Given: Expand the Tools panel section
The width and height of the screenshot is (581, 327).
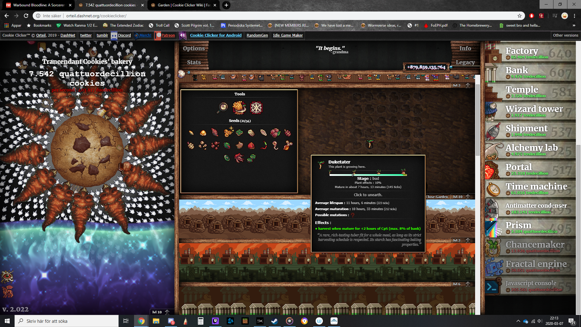Looking at the screenshot, I should point(239,94).
